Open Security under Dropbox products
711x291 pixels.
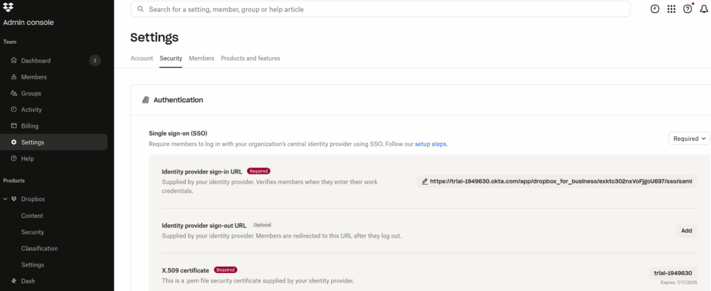point(33,232)
